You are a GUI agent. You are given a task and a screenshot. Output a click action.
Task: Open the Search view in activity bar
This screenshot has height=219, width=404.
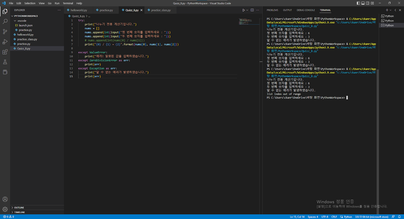[x=5, y=21]
